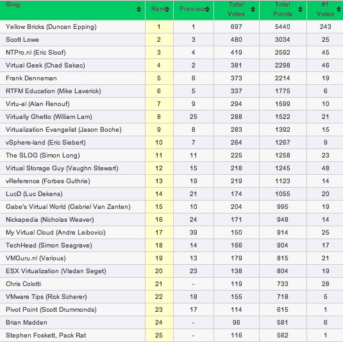343x342 pixels.
Task: Click the Total Points header text
Action: coord(282,9)
